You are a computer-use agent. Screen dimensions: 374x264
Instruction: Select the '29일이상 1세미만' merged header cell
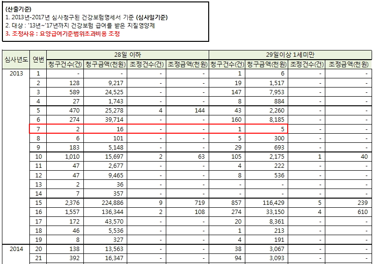click(x=290, y=55)
